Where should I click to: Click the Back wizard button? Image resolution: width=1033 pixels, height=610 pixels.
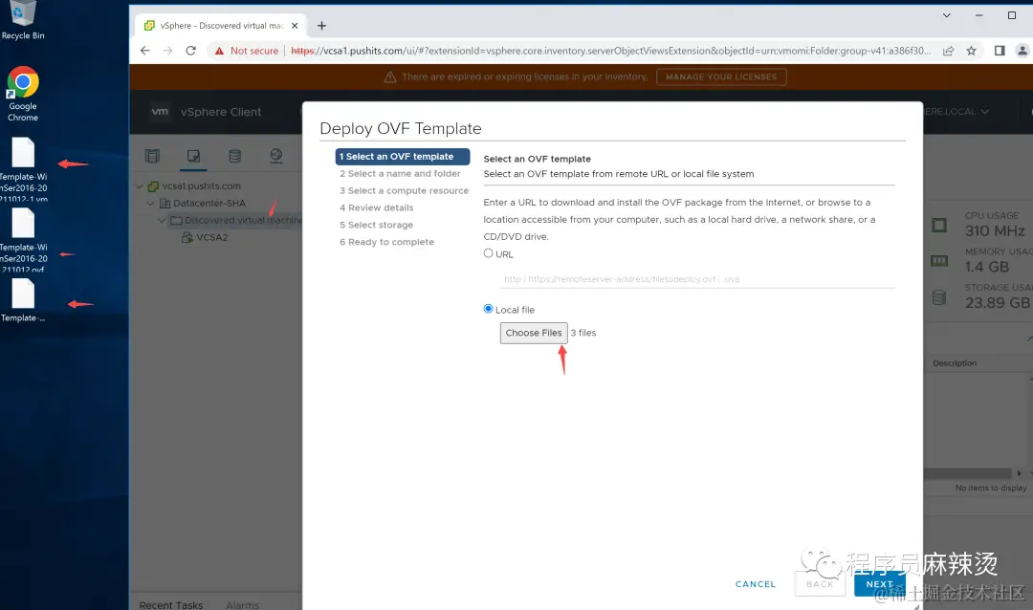click(x=820, y=584)
